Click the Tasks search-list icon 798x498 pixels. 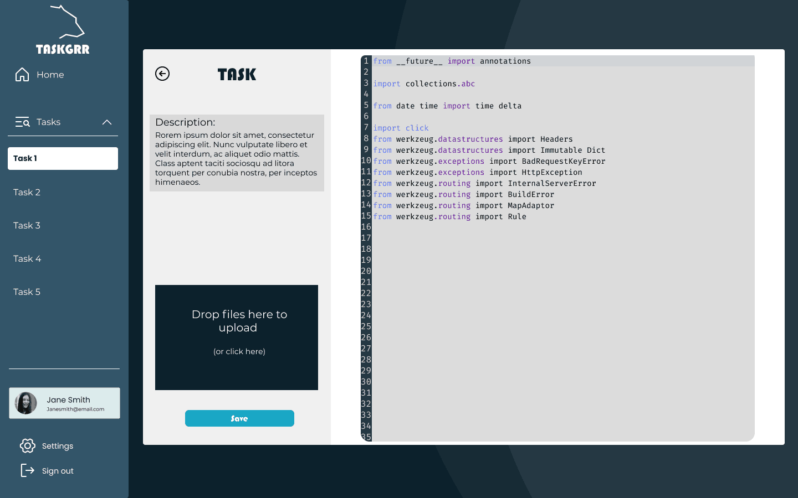coord(22,122)
